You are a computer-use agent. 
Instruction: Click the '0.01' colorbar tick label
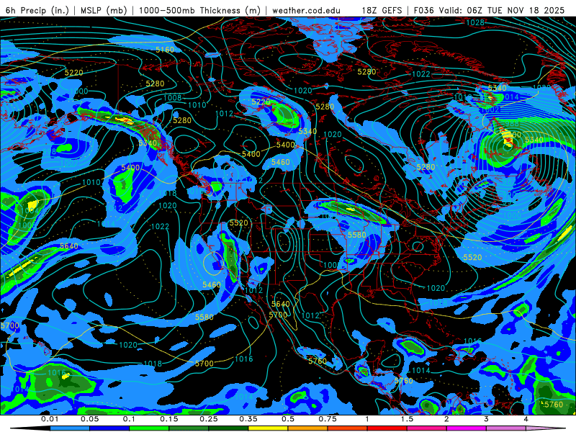coord(50,419)
